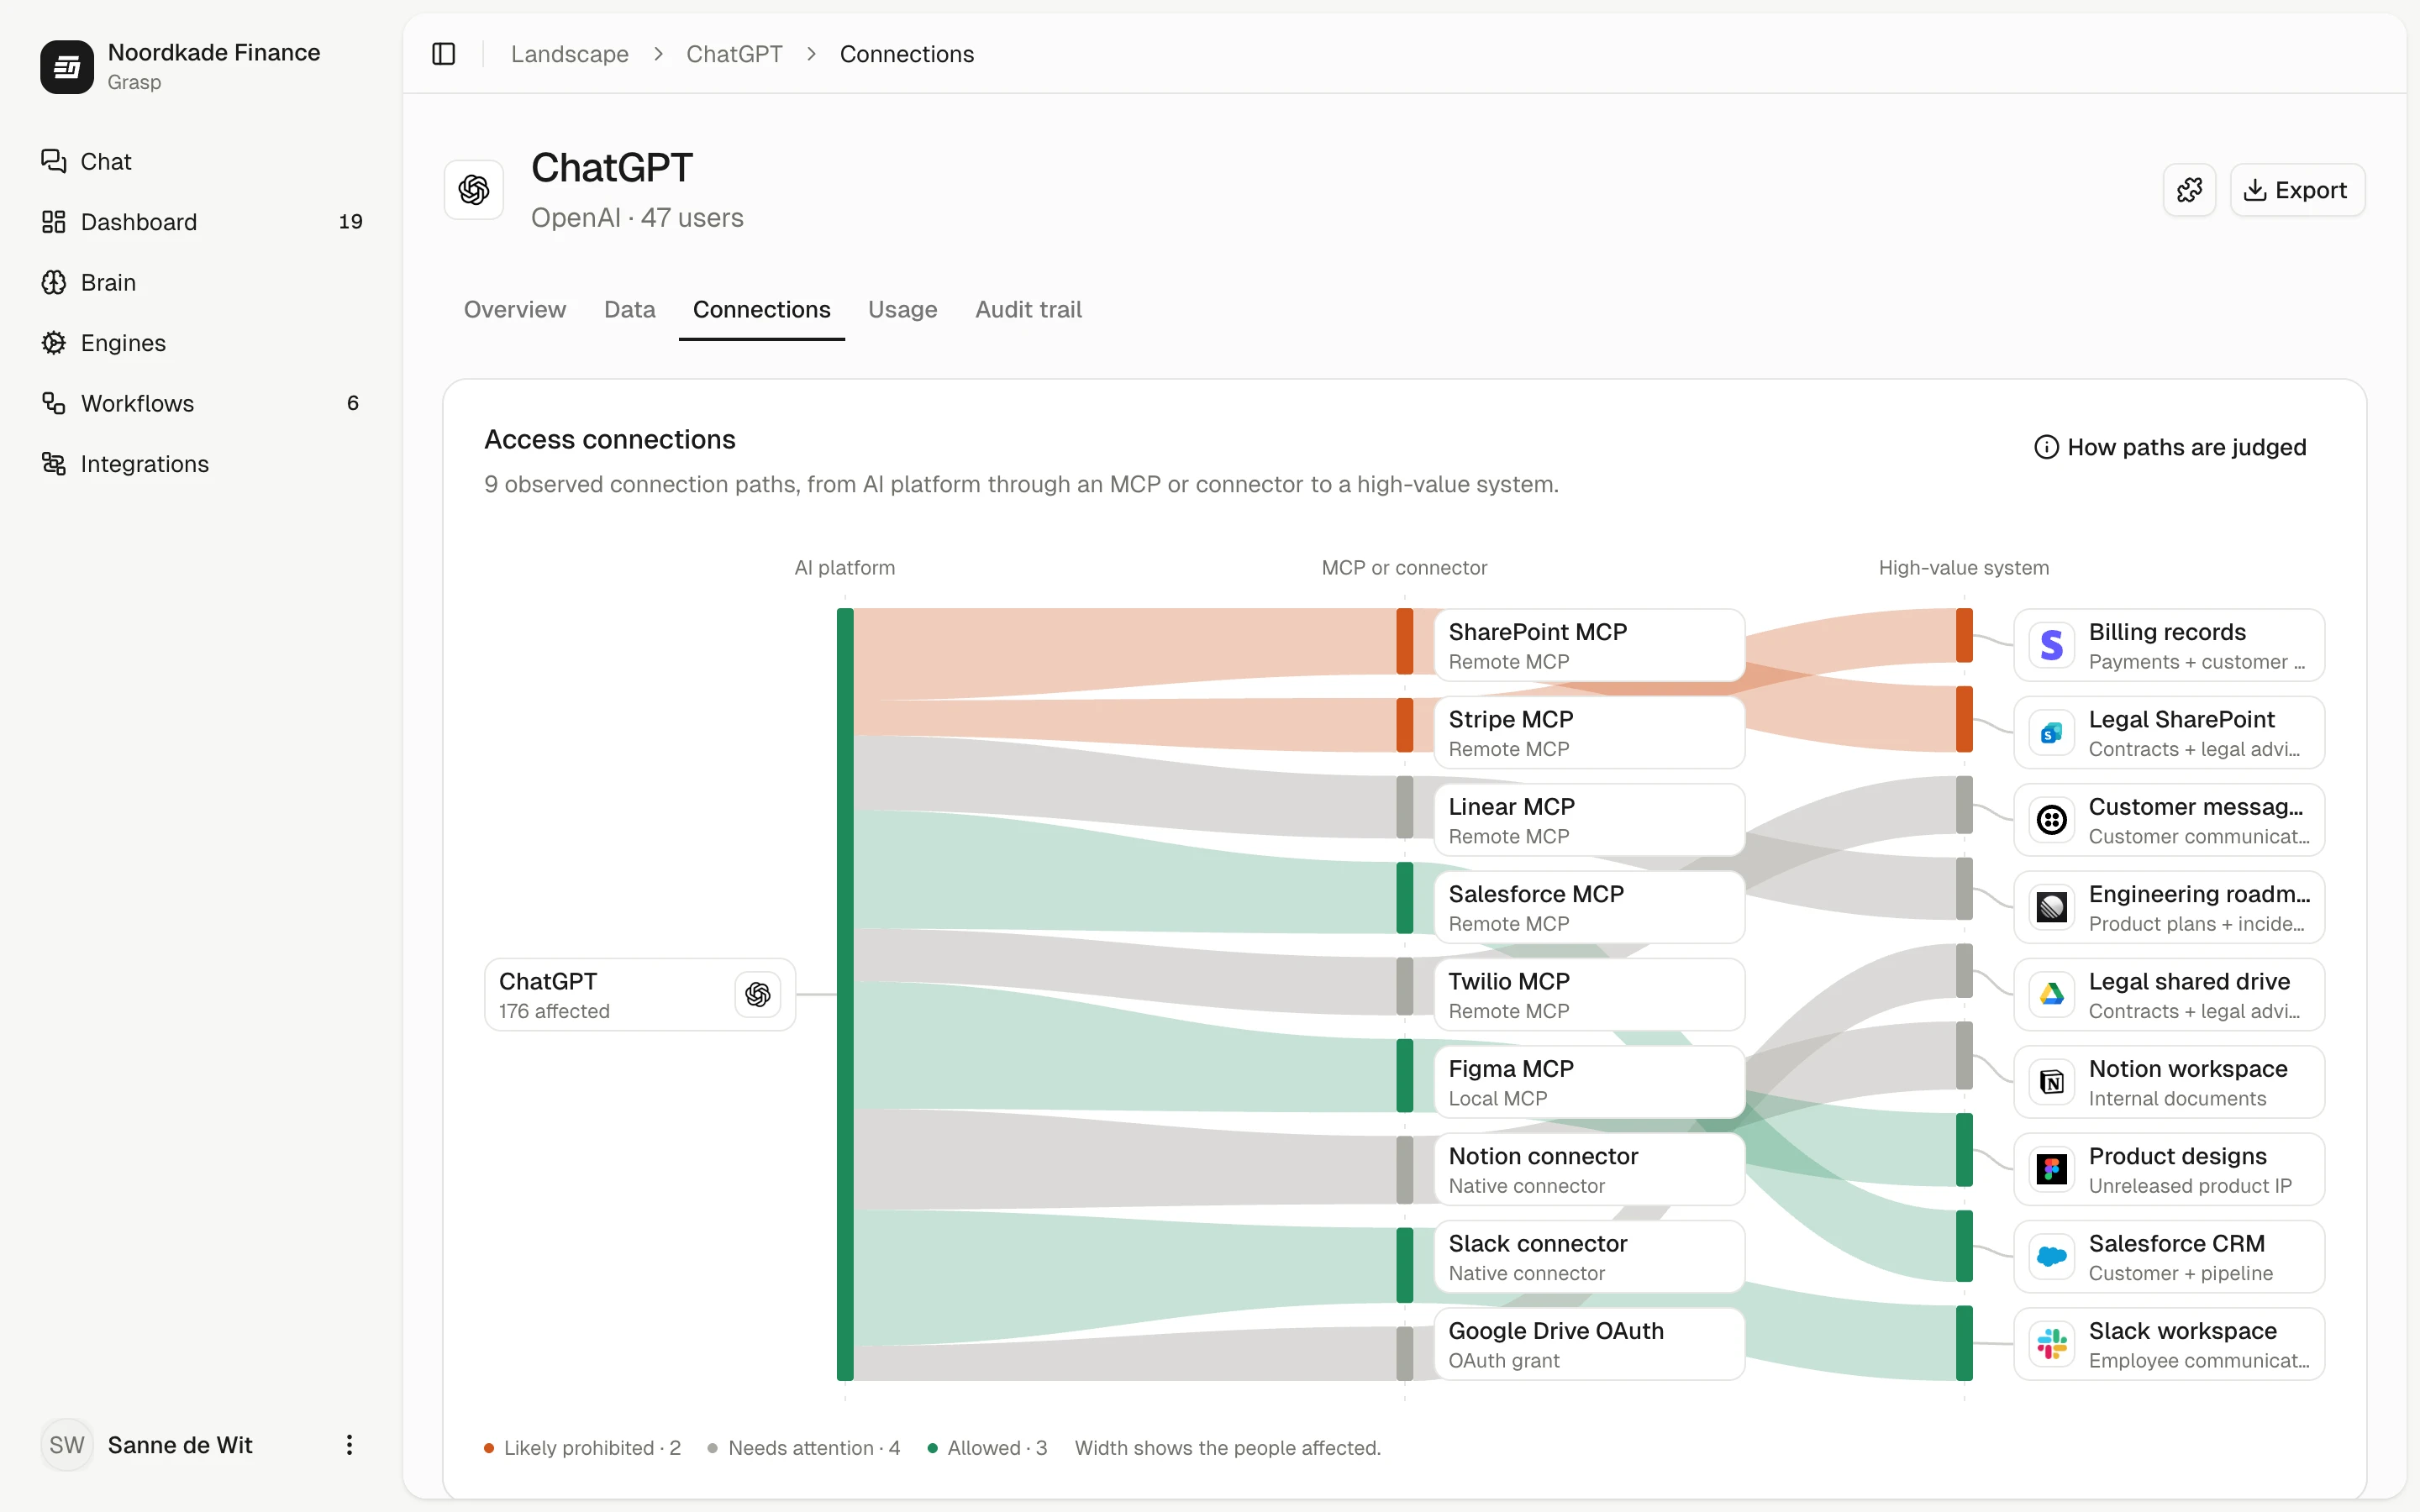The height and width of the screenshot is (1512, 2420).
Task: Toggle the sidebar panel icon
Action: 443,54
